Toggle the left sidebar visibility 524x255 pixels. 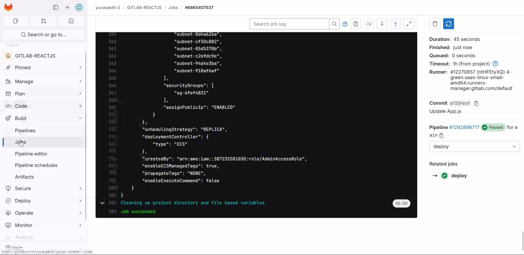pyautogui.click(x=56, y=7)
